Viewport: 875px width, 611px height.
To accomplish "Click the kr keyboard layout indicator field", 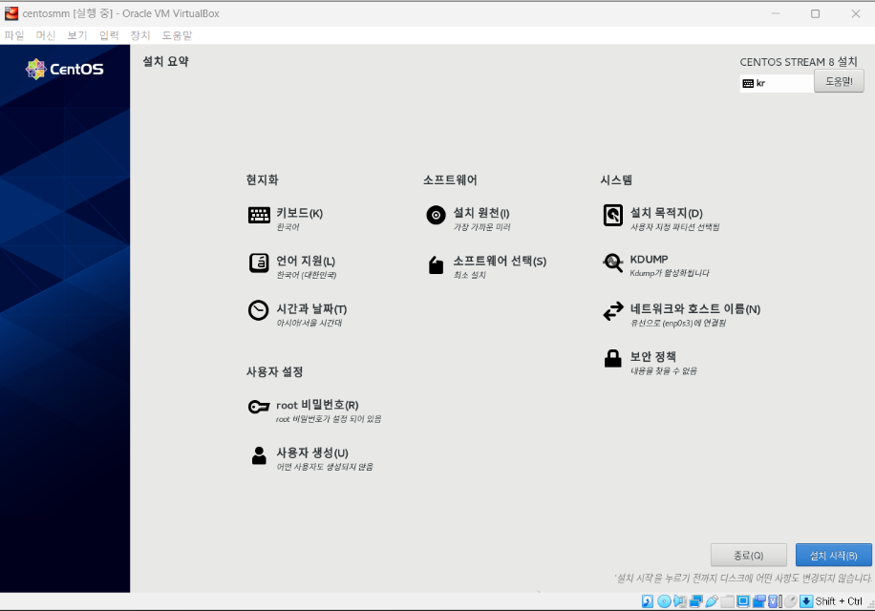I will pyautogui.click(x=777, y=84).
